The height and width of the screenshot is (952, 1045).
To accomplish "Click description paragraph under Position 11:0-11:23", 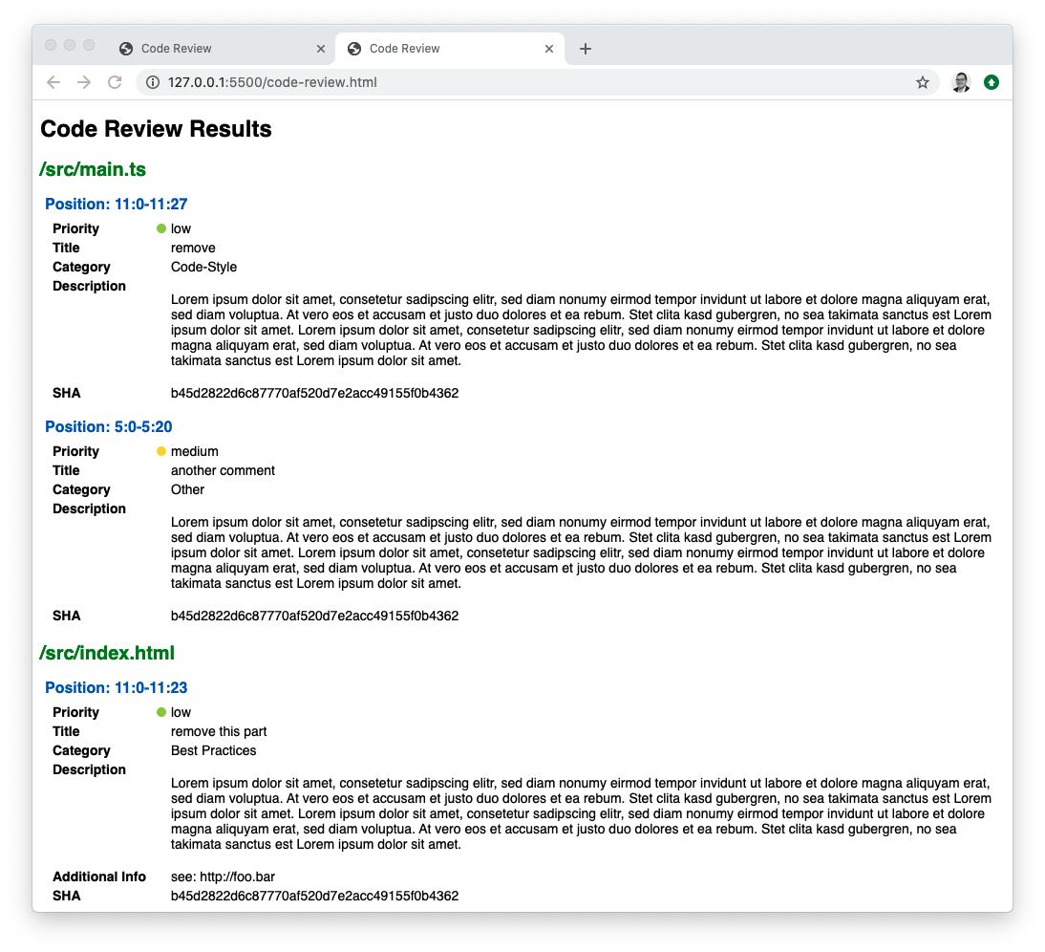I will [x=581, y=813].
